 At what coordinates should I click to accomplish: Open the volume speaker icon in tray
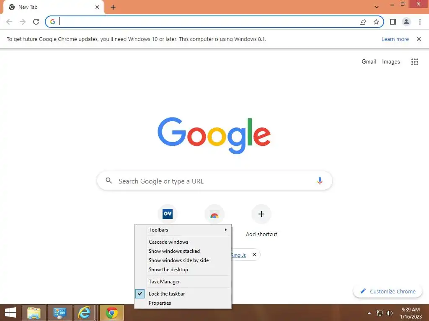coord(389,313)
